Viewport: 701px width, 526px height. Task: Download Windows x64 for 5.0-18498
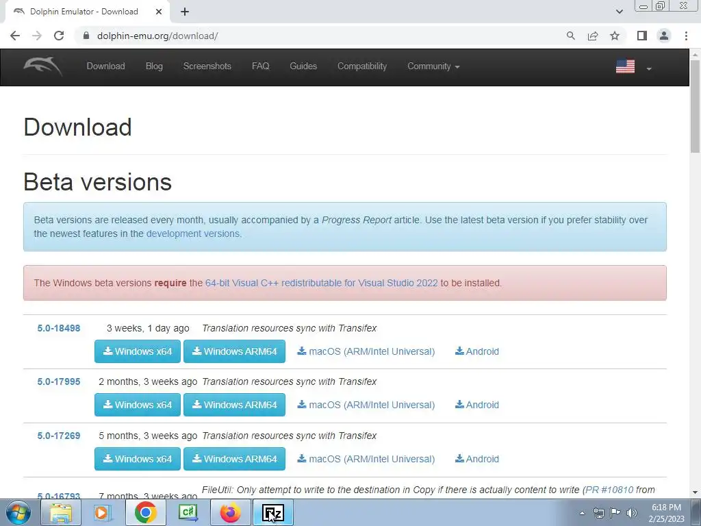tap(137, 351)
